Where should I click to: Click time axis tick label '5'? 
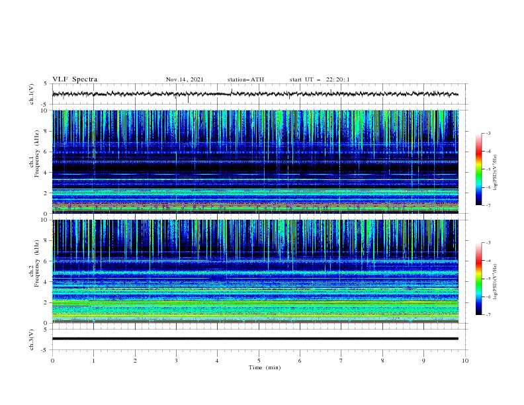[x=259, y=361]
